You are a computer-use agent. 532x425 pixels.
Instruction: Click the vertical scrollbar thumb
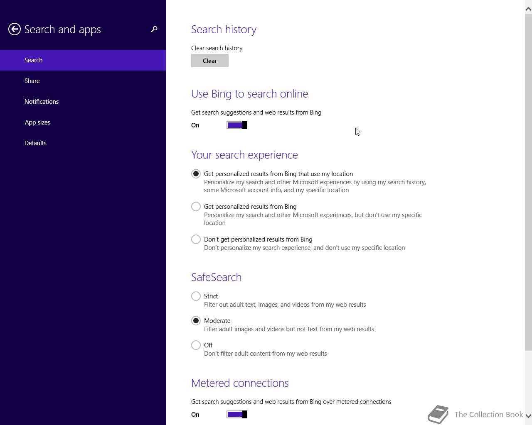tap(528, 183)
